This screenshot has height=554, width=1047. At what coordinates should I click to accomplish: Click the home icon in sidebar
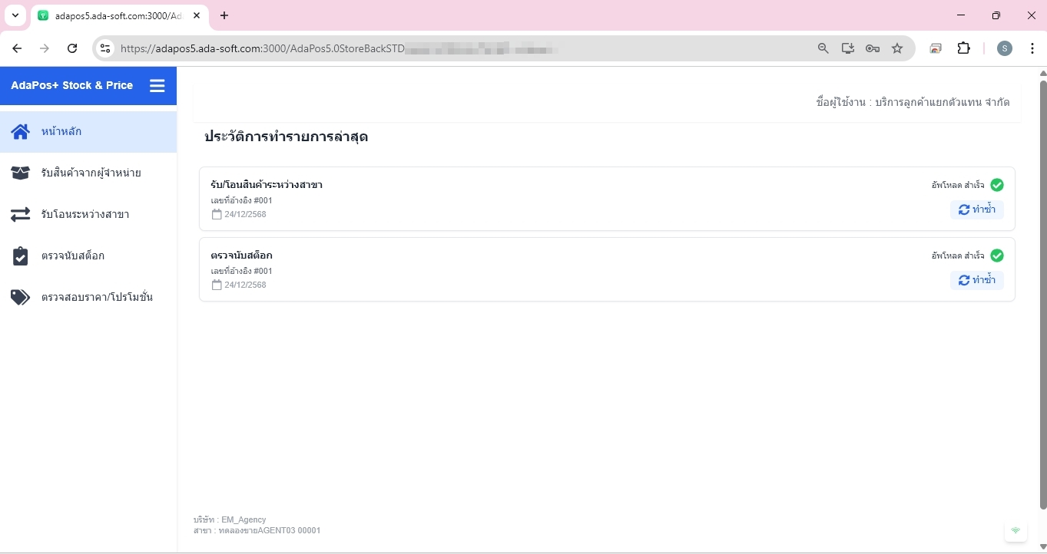coord(21,131)
